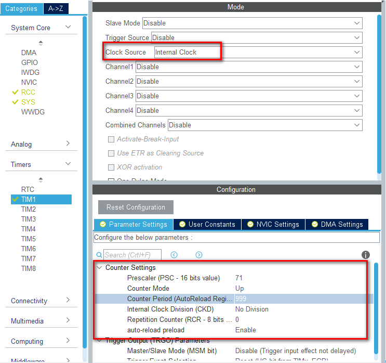Select TIM1 in Timers list
This screenshot has height=363, width=386.
coord(42,199)
